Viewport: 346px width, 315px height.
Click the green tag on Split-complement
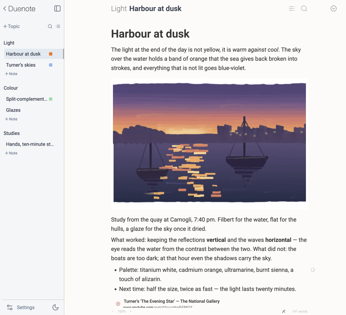51,99
